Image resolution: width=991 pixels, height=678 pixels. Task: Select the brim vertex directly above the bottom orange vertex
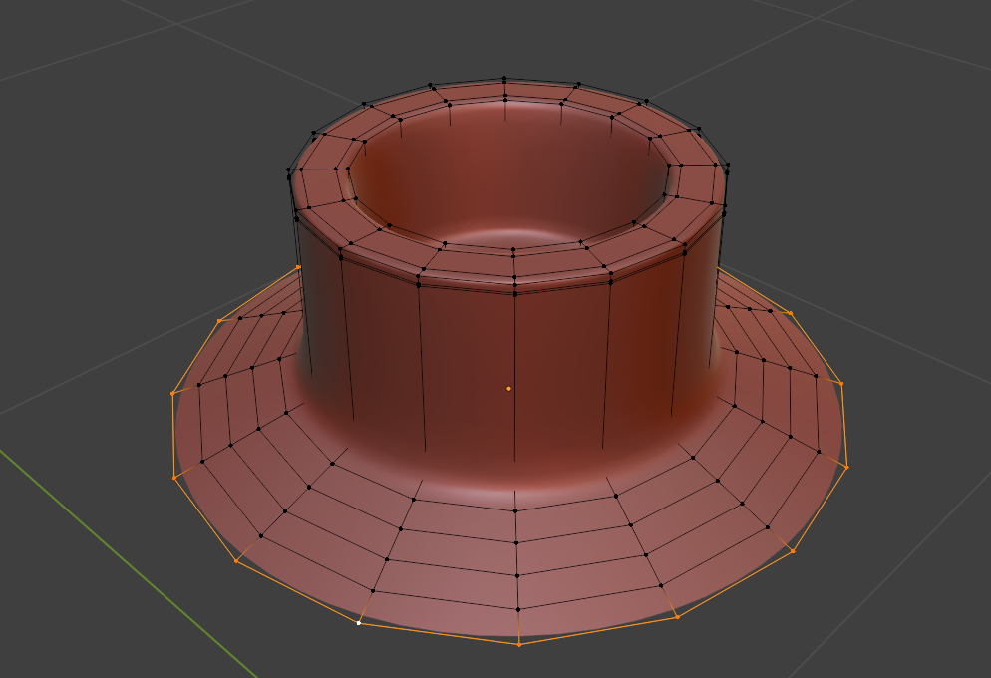coord(518,609)
